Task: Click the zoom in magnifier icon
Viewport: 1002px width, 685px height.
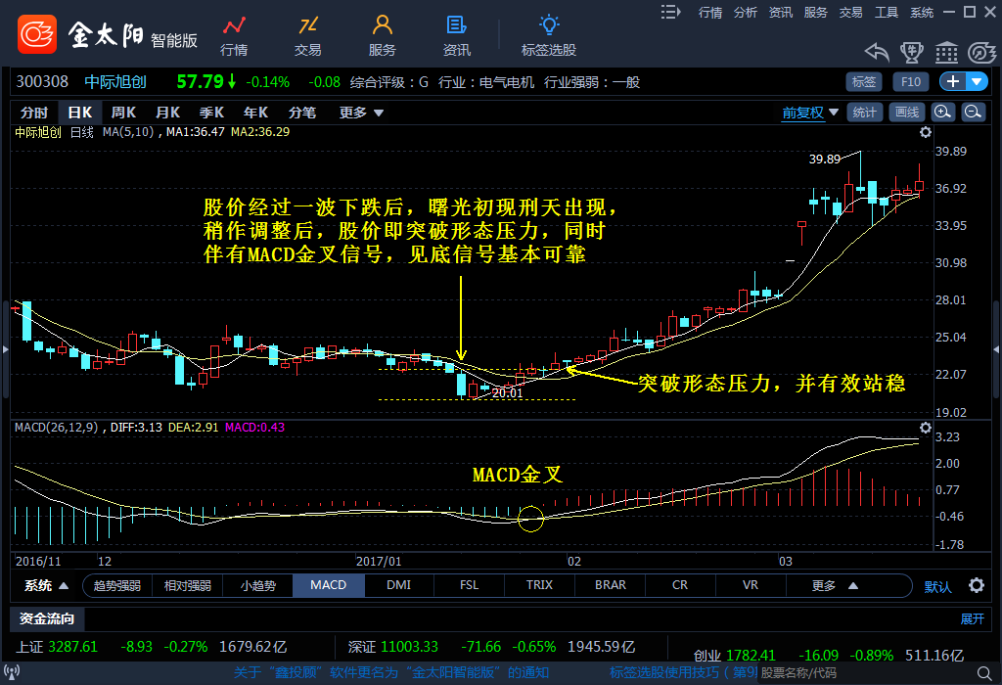Action: click(x=942, y=113)
